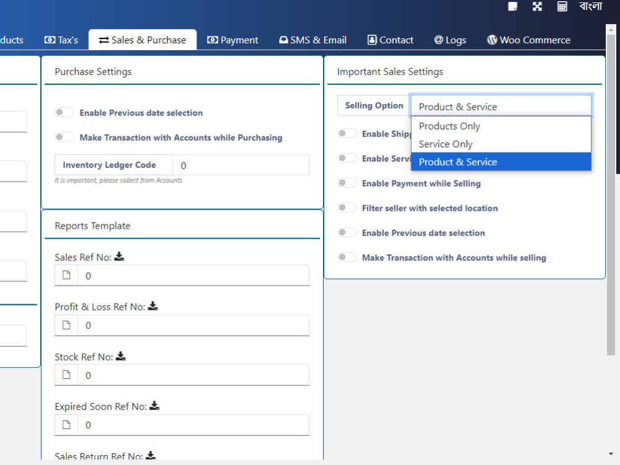The width and height of the screenshot is (620, 465).
Task: Open the partially visible Products tab
Action: (x=12, y=40)
